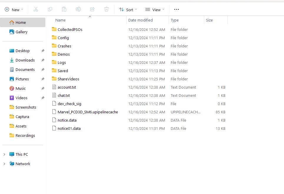The width and height of the screenshot is (284, 194).
Task: Click the pin icon beside Documents
Action: (43, 69)
